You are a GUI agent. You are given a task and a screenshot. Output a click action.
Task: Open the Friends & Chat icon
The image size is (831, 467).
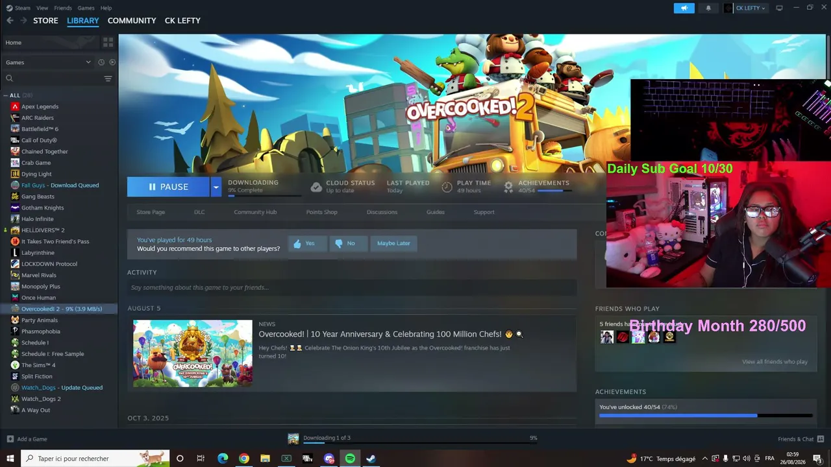click(x=821, y=439)
